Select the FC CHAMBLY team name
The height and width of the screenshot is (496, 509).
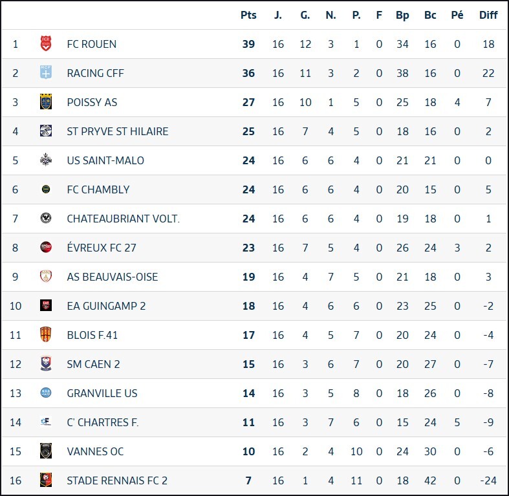(98, 189)
